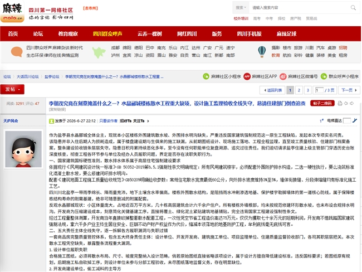Click the 天庐风会 username link
The height and width of the screenshot is (272, 362).
[x=11, y=120]
